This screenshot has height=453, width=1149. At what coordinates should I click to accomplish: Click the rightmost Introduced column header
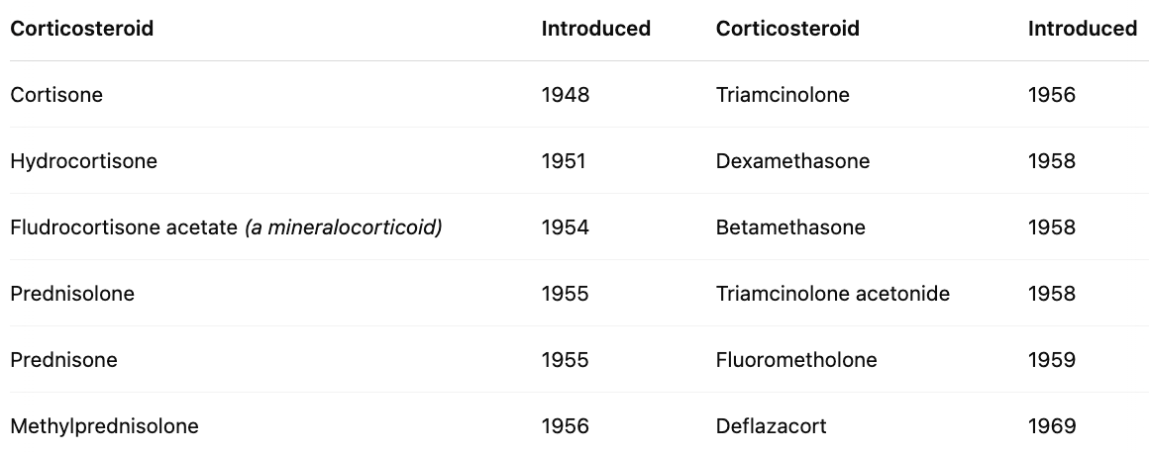(1083, 29)
